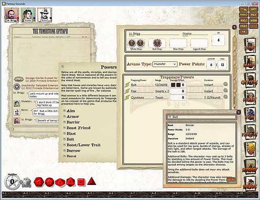Click the Modifier sheriff star badge
The image size is (260, 200).
[x=12, y=182]
